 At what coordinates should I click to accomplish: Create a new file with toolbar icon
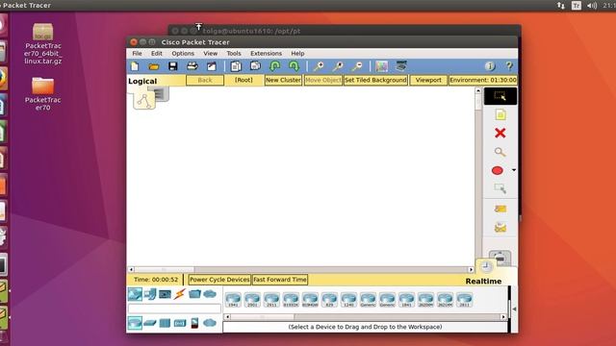pos(135,66)
